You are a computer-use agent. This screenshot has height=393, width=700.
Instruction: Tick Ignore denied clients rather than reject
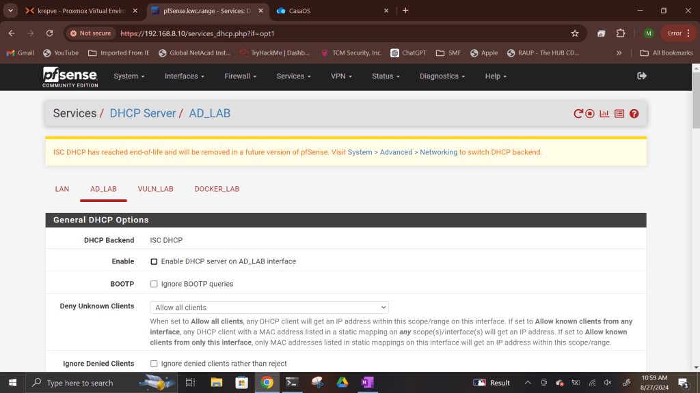pos(154,364)
